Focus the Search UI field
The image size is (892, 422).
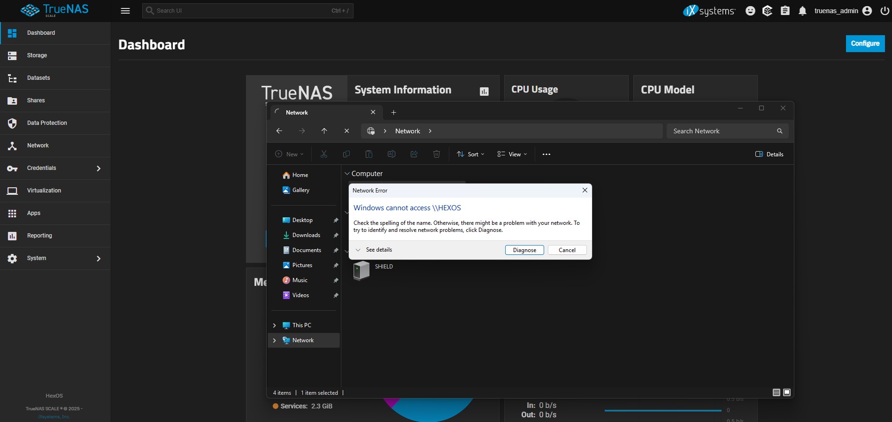pos(247,10)
